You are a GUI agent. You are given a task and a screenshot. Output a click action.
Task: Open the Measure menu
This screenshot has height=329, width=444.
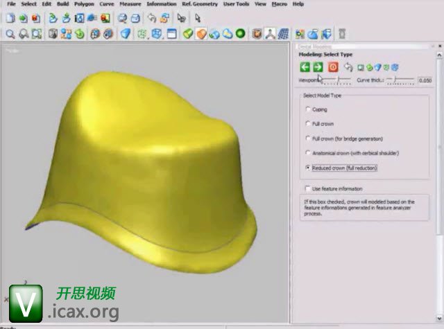pyautogui.click(x=130, y=4)
